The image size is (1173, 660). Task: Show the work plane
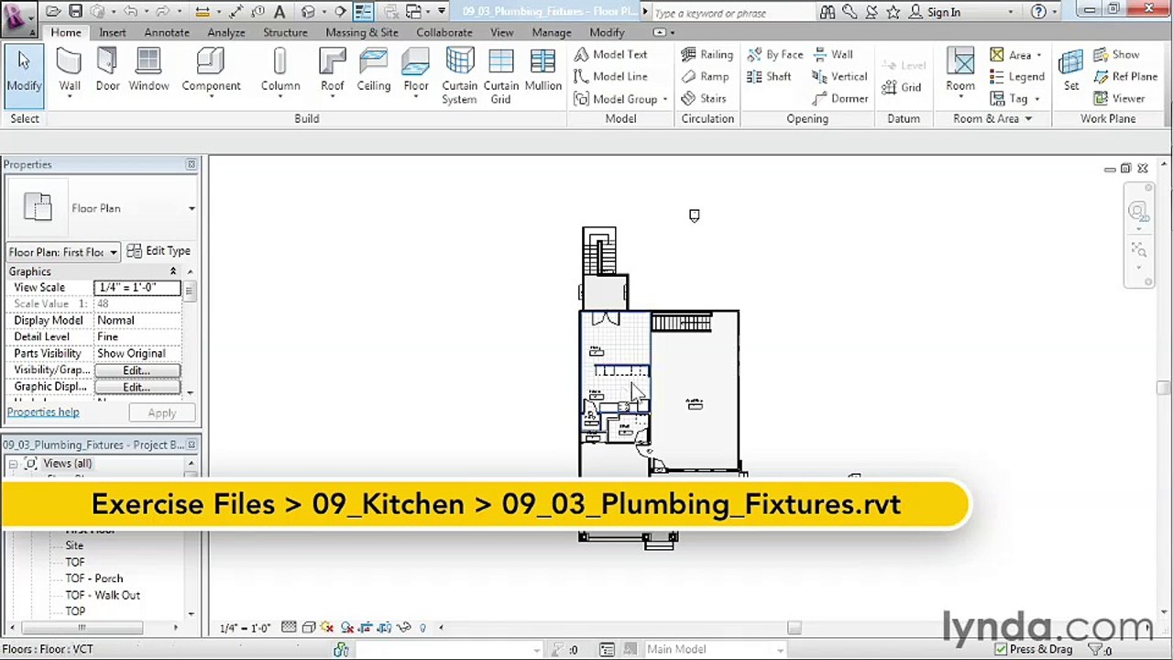(1116, 55)
